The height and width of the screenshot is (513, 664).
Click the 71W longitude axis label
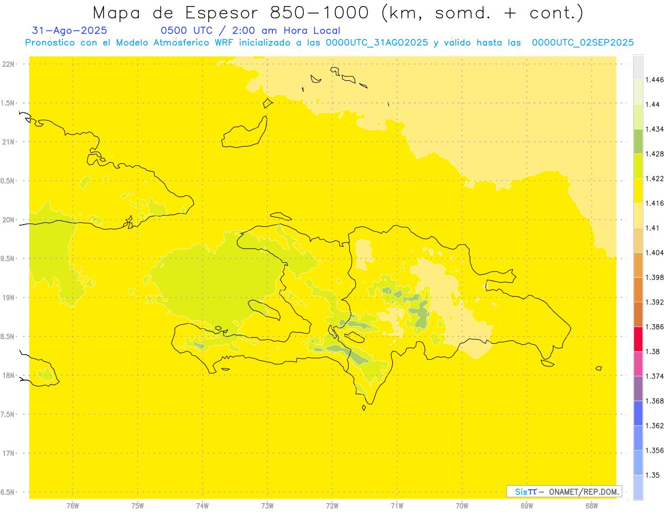[397, 505]
